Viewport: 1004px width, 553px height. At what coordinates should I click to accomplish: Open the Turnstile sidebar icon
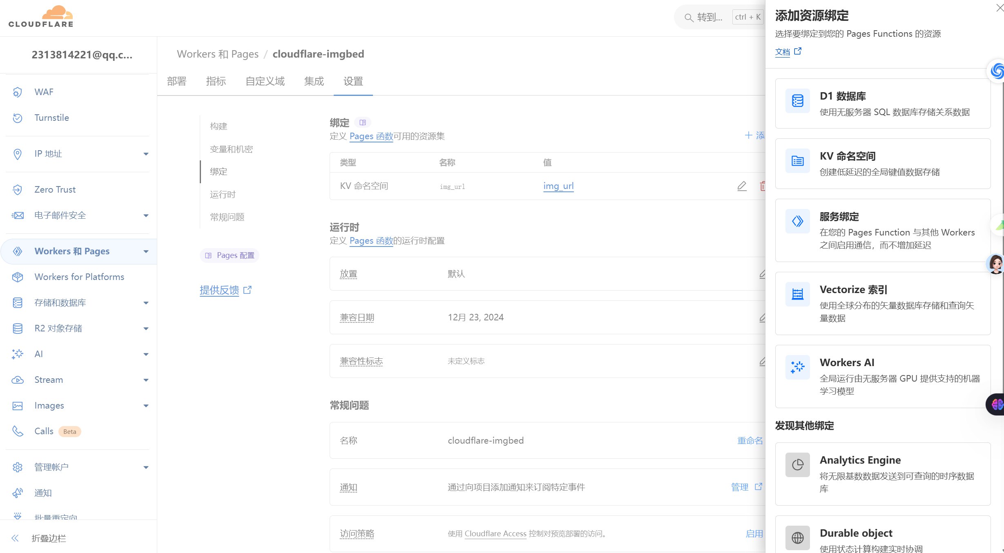[17, 118]
